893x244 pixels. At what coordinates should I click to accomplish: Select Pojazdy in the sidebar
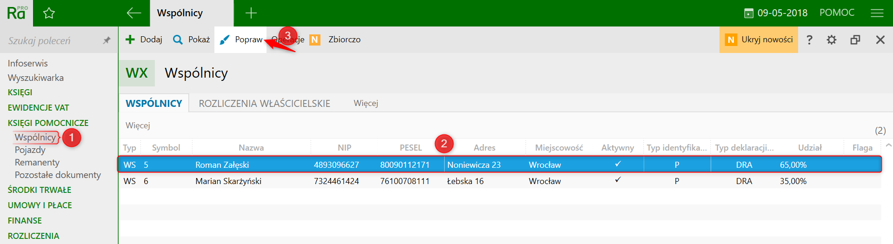pos(30,150)
